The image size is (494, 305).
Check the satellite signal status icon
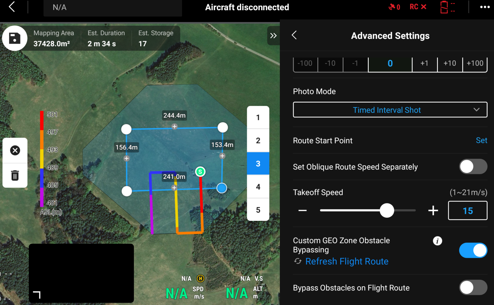pyautogui.click(x=394, y=7)
